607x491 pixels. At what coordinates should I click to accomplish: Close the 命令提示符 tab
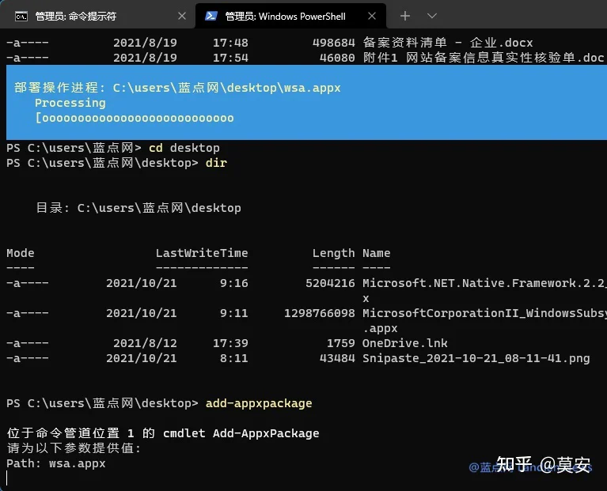coord(182,17)
